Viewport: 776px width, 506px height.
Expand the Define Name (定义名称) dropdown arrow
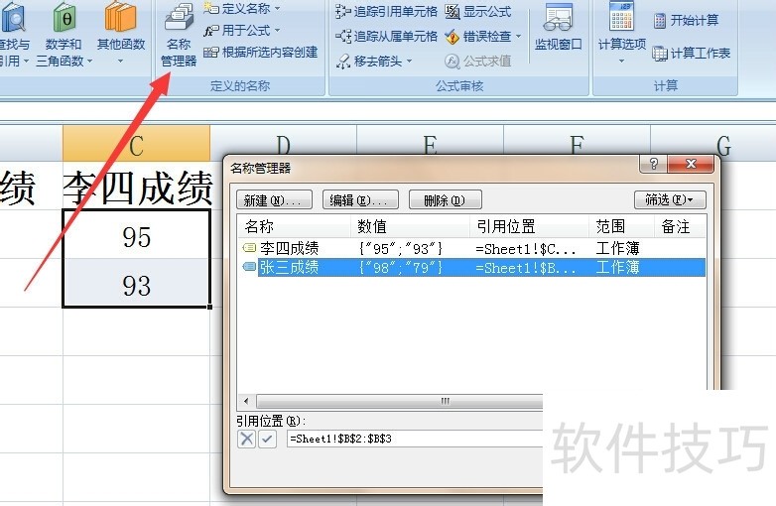[277, 8]
